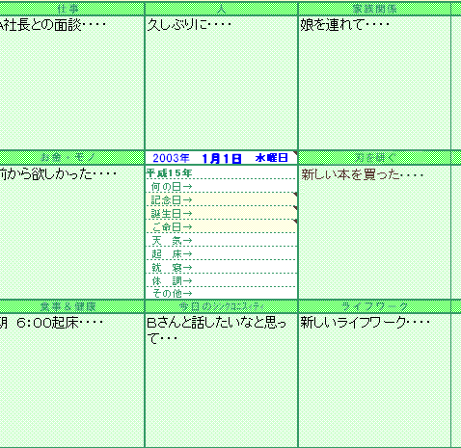Click the 娘を連れて entry cell
Image resolution: width=461 pixels, height=448 pixels.
(x=374, y=83)
